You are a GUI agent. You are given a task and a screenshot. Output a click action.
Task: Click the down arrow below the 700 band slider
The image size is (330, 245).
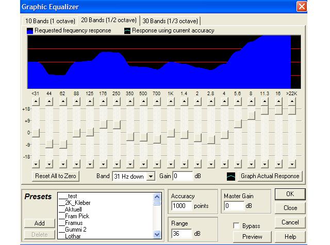157,164
